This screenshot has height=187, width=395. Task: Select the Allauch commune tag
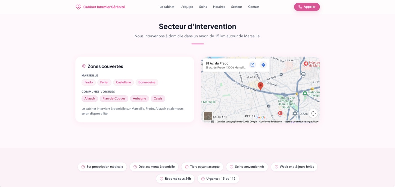point(90,98)
